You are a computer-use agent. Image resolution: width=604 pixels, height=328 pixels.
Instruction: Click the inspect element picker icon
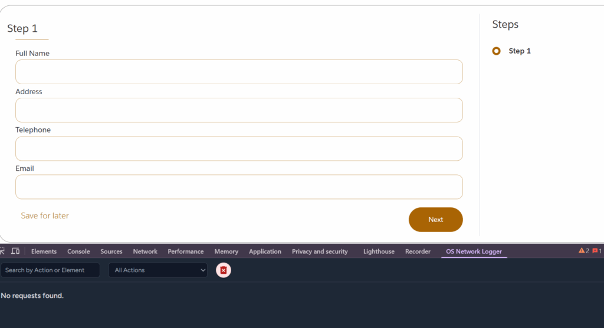(2, 251)
